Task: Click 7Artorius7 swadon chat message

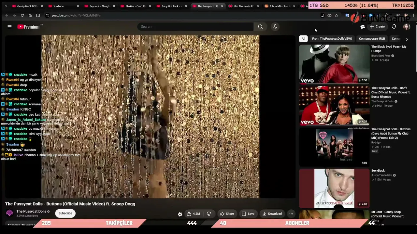Action: pyautogui.click(x=19, y=150)
